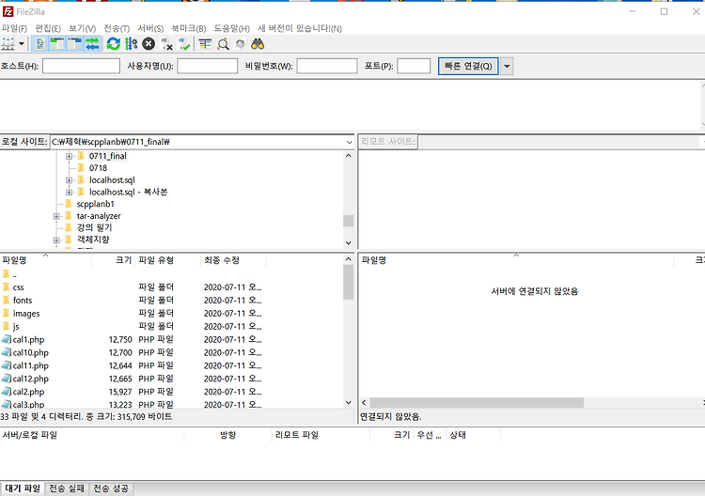The image size is (705, 496).
Task: Open the 파일(F) menu
Action: click(14, 28)
